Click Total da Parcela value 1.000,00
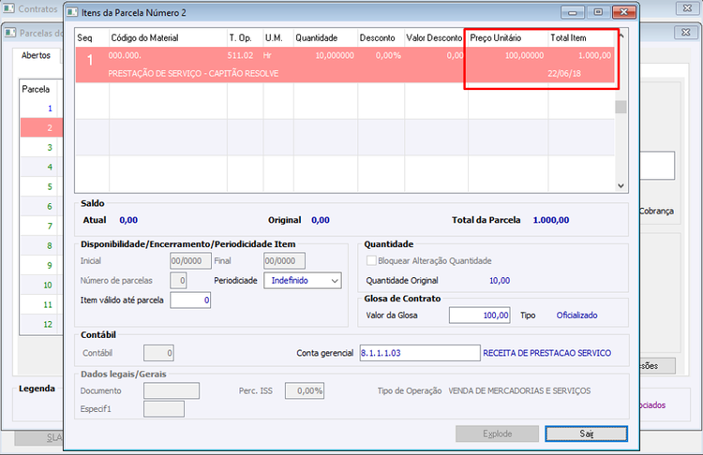The width and height of the screenshot is (703, 455). [x=551, y=220]
